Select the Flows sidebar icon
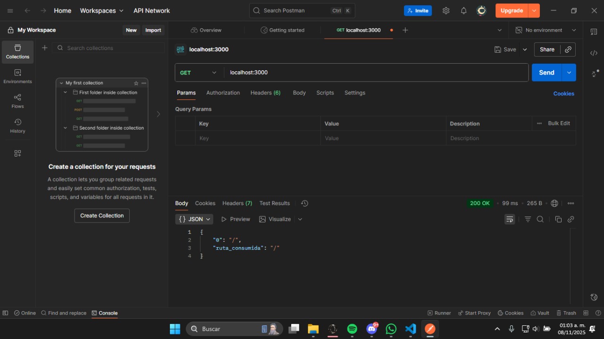The width and height of the screenshot is (604, 339). [x=17, y=100]
